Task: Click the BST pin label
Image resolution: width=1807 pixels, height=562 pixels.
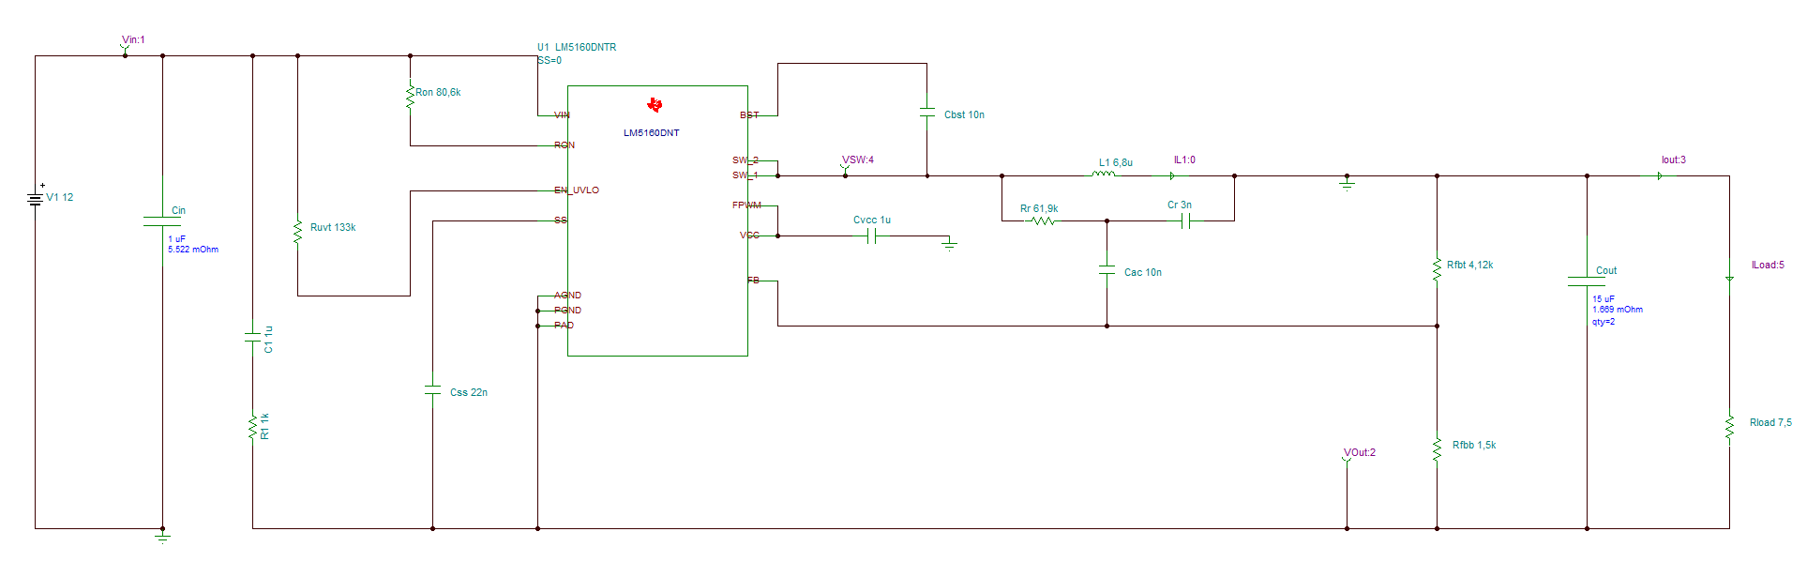Action: pyautogui.click(x=749, y=115)
